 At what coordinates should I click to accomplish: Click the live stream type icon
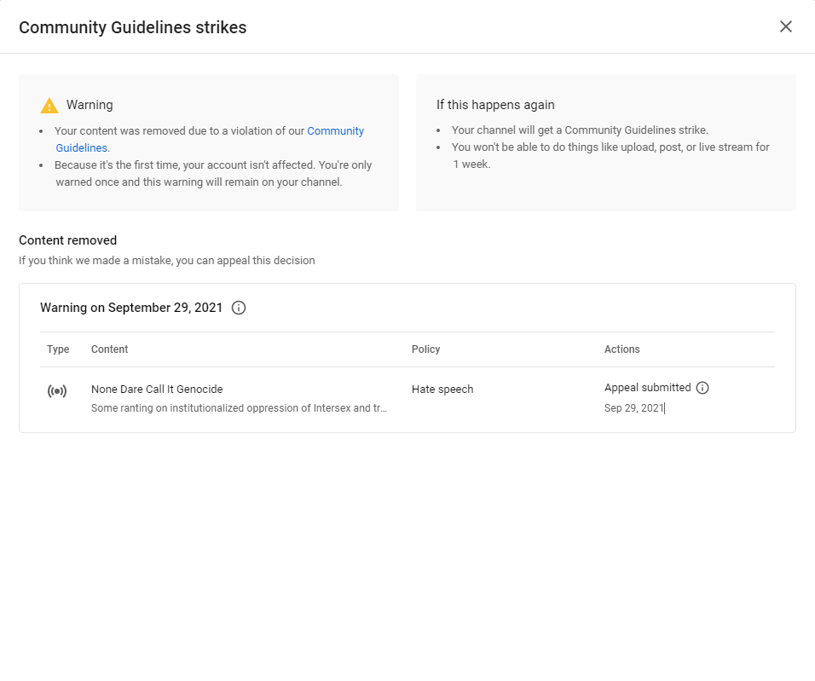point(56,391)
